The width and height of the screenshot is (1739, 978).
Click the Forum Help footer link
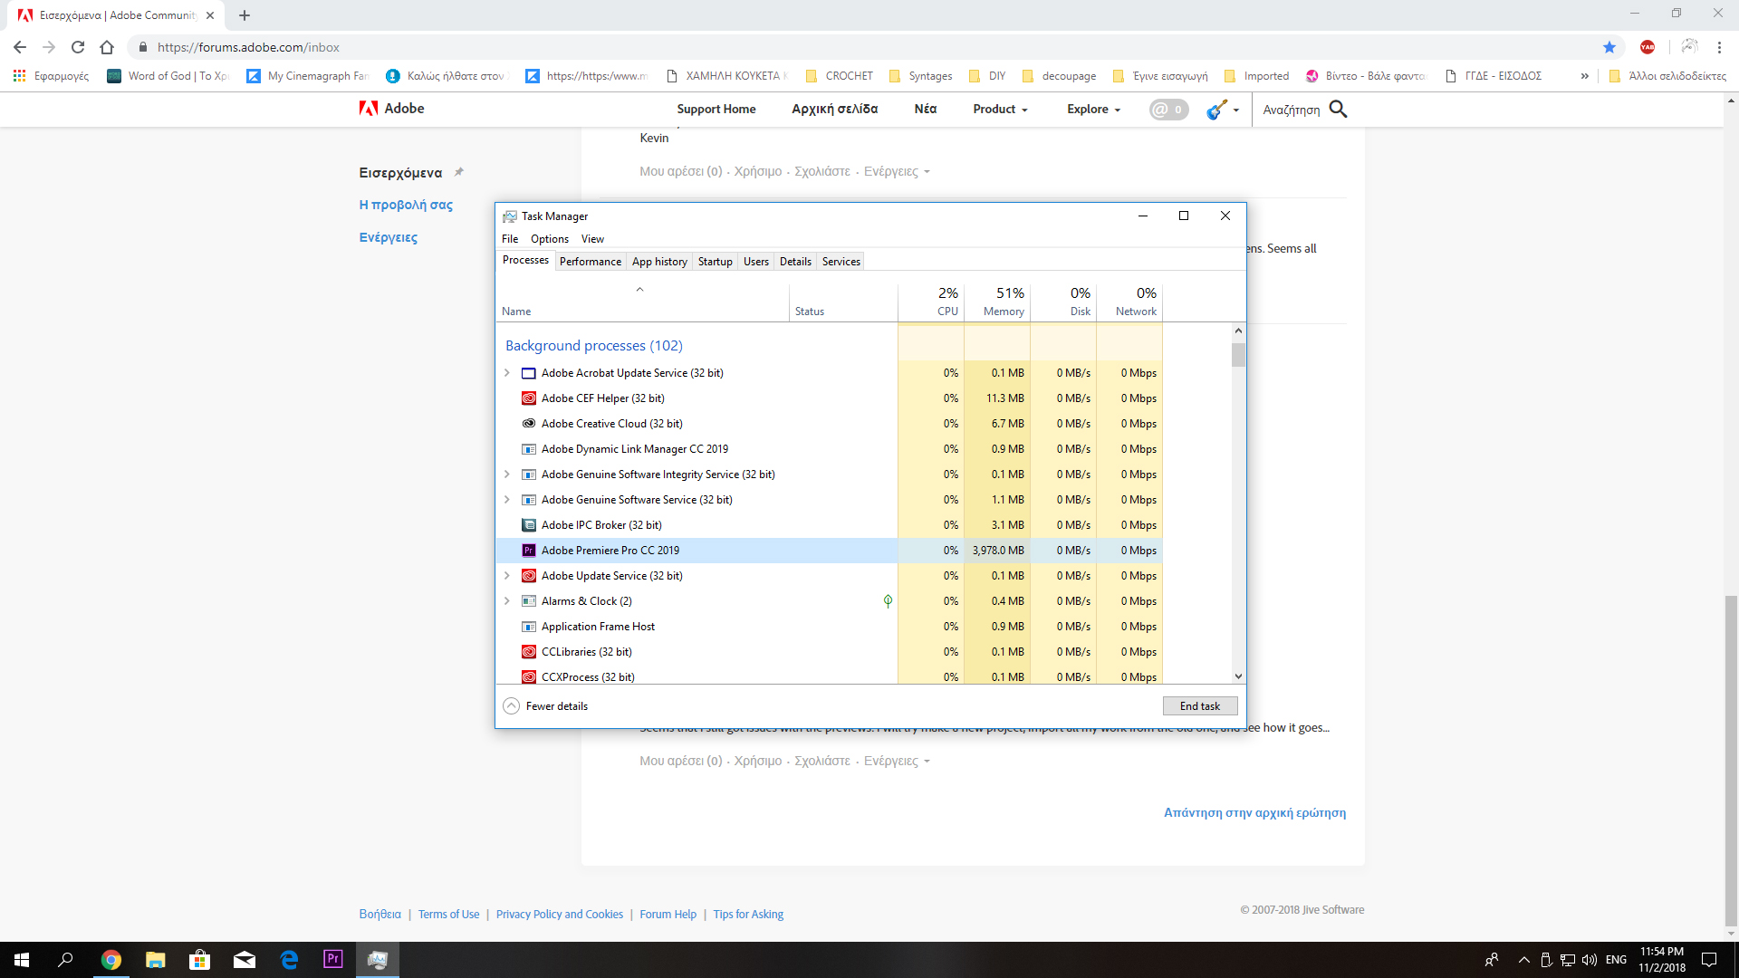pyautogui.click(x=668, y=915)
